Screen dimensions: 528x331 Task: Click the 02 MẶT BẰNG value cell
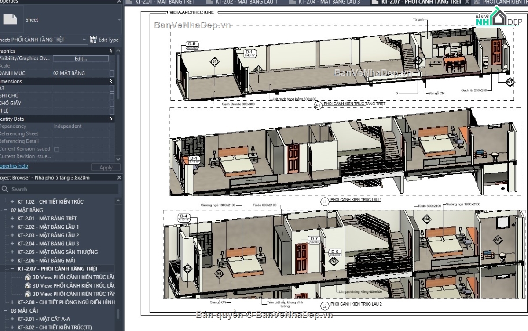pyautogui.click(x=81, y=73)
